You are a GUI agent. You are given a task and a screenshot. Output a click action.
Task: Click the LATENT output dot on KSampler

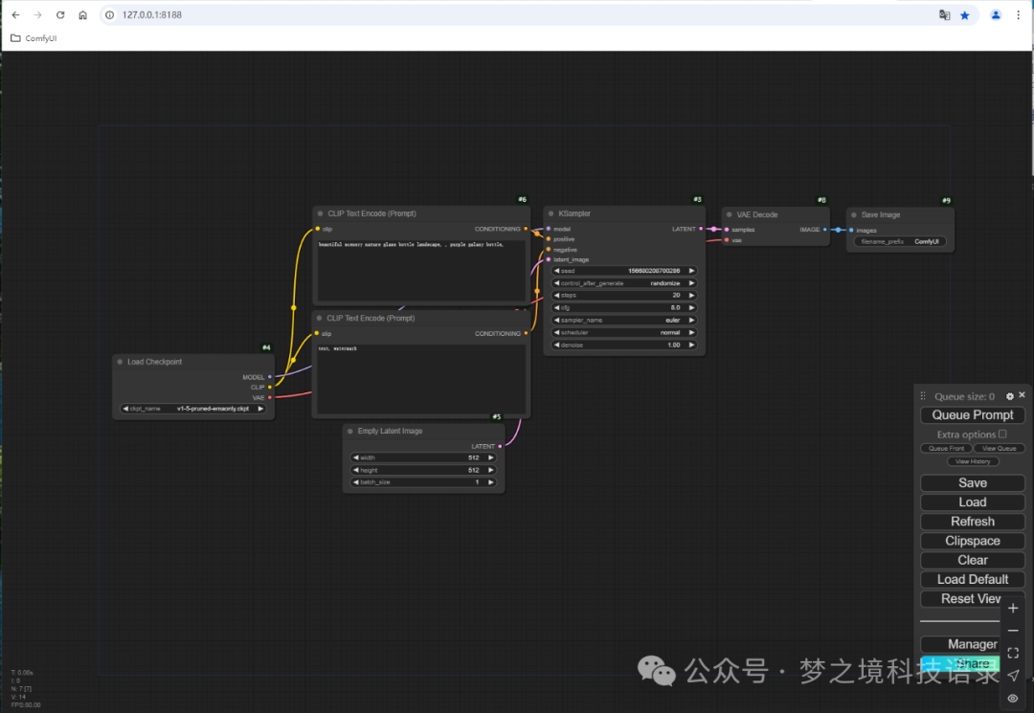[701, 229]
